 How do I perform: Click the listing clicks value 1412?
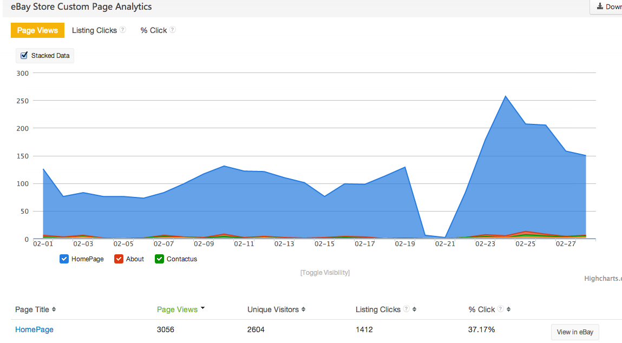(364, 329)
